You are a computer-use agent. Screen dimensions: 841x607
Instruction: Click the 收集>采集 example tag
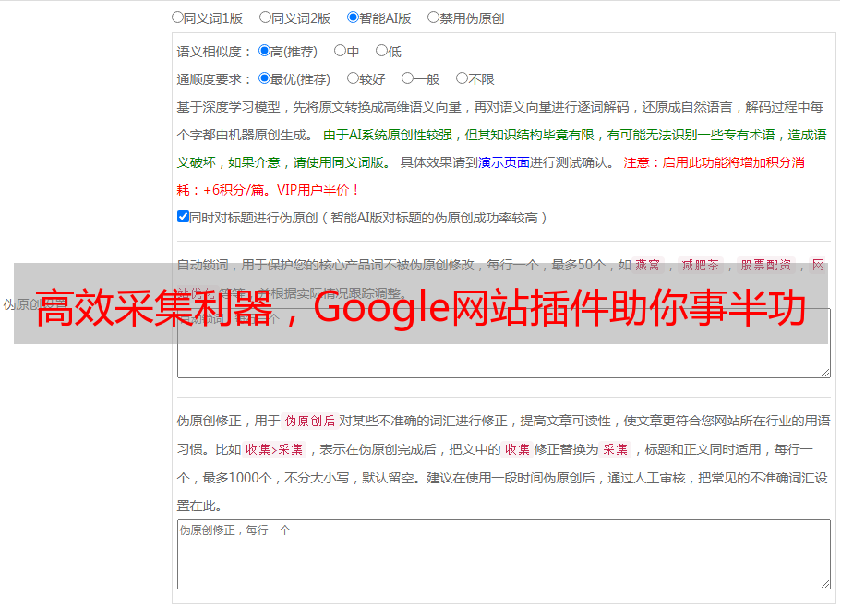click(274, 449)
